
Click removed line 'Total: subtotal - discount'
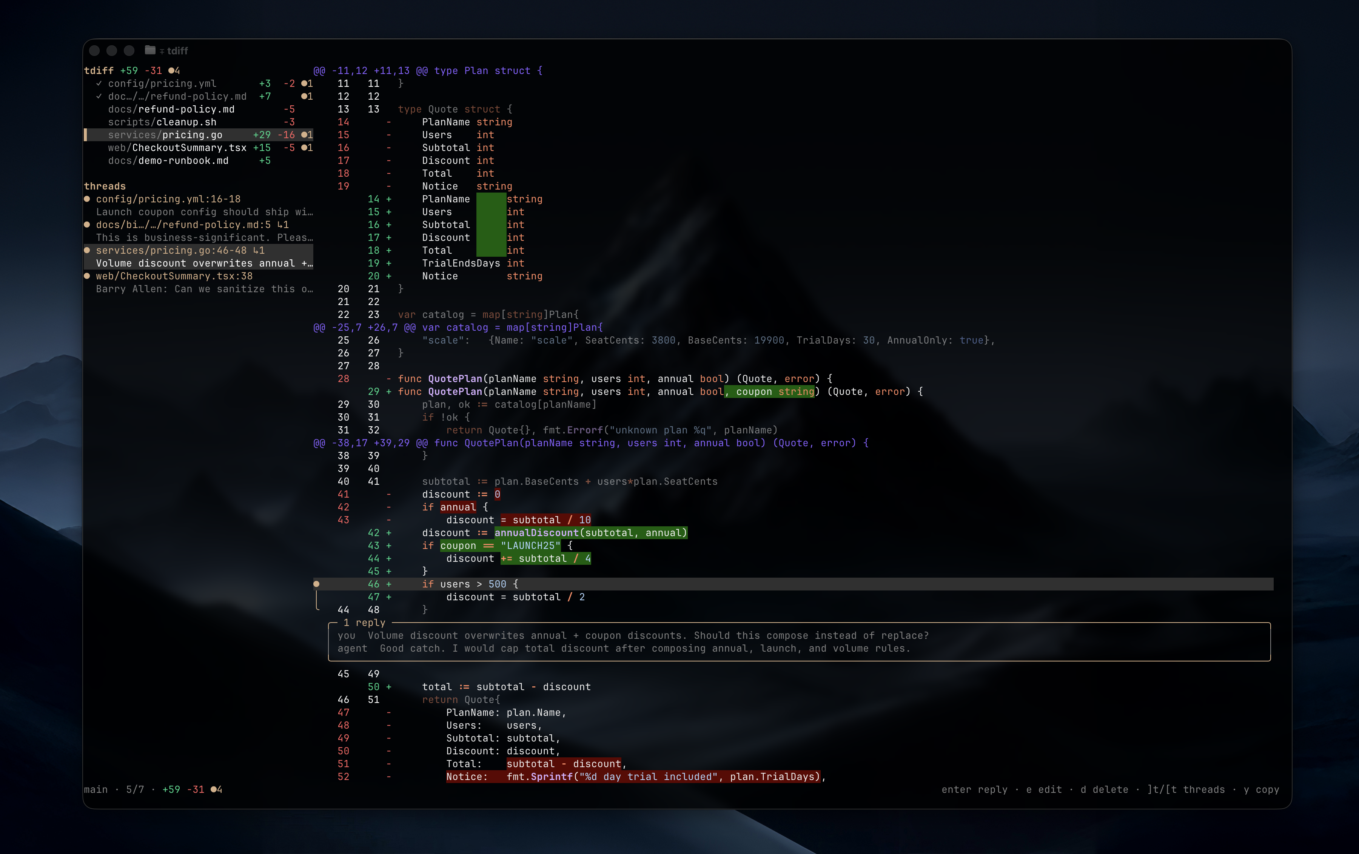click(x=536, y=764)
